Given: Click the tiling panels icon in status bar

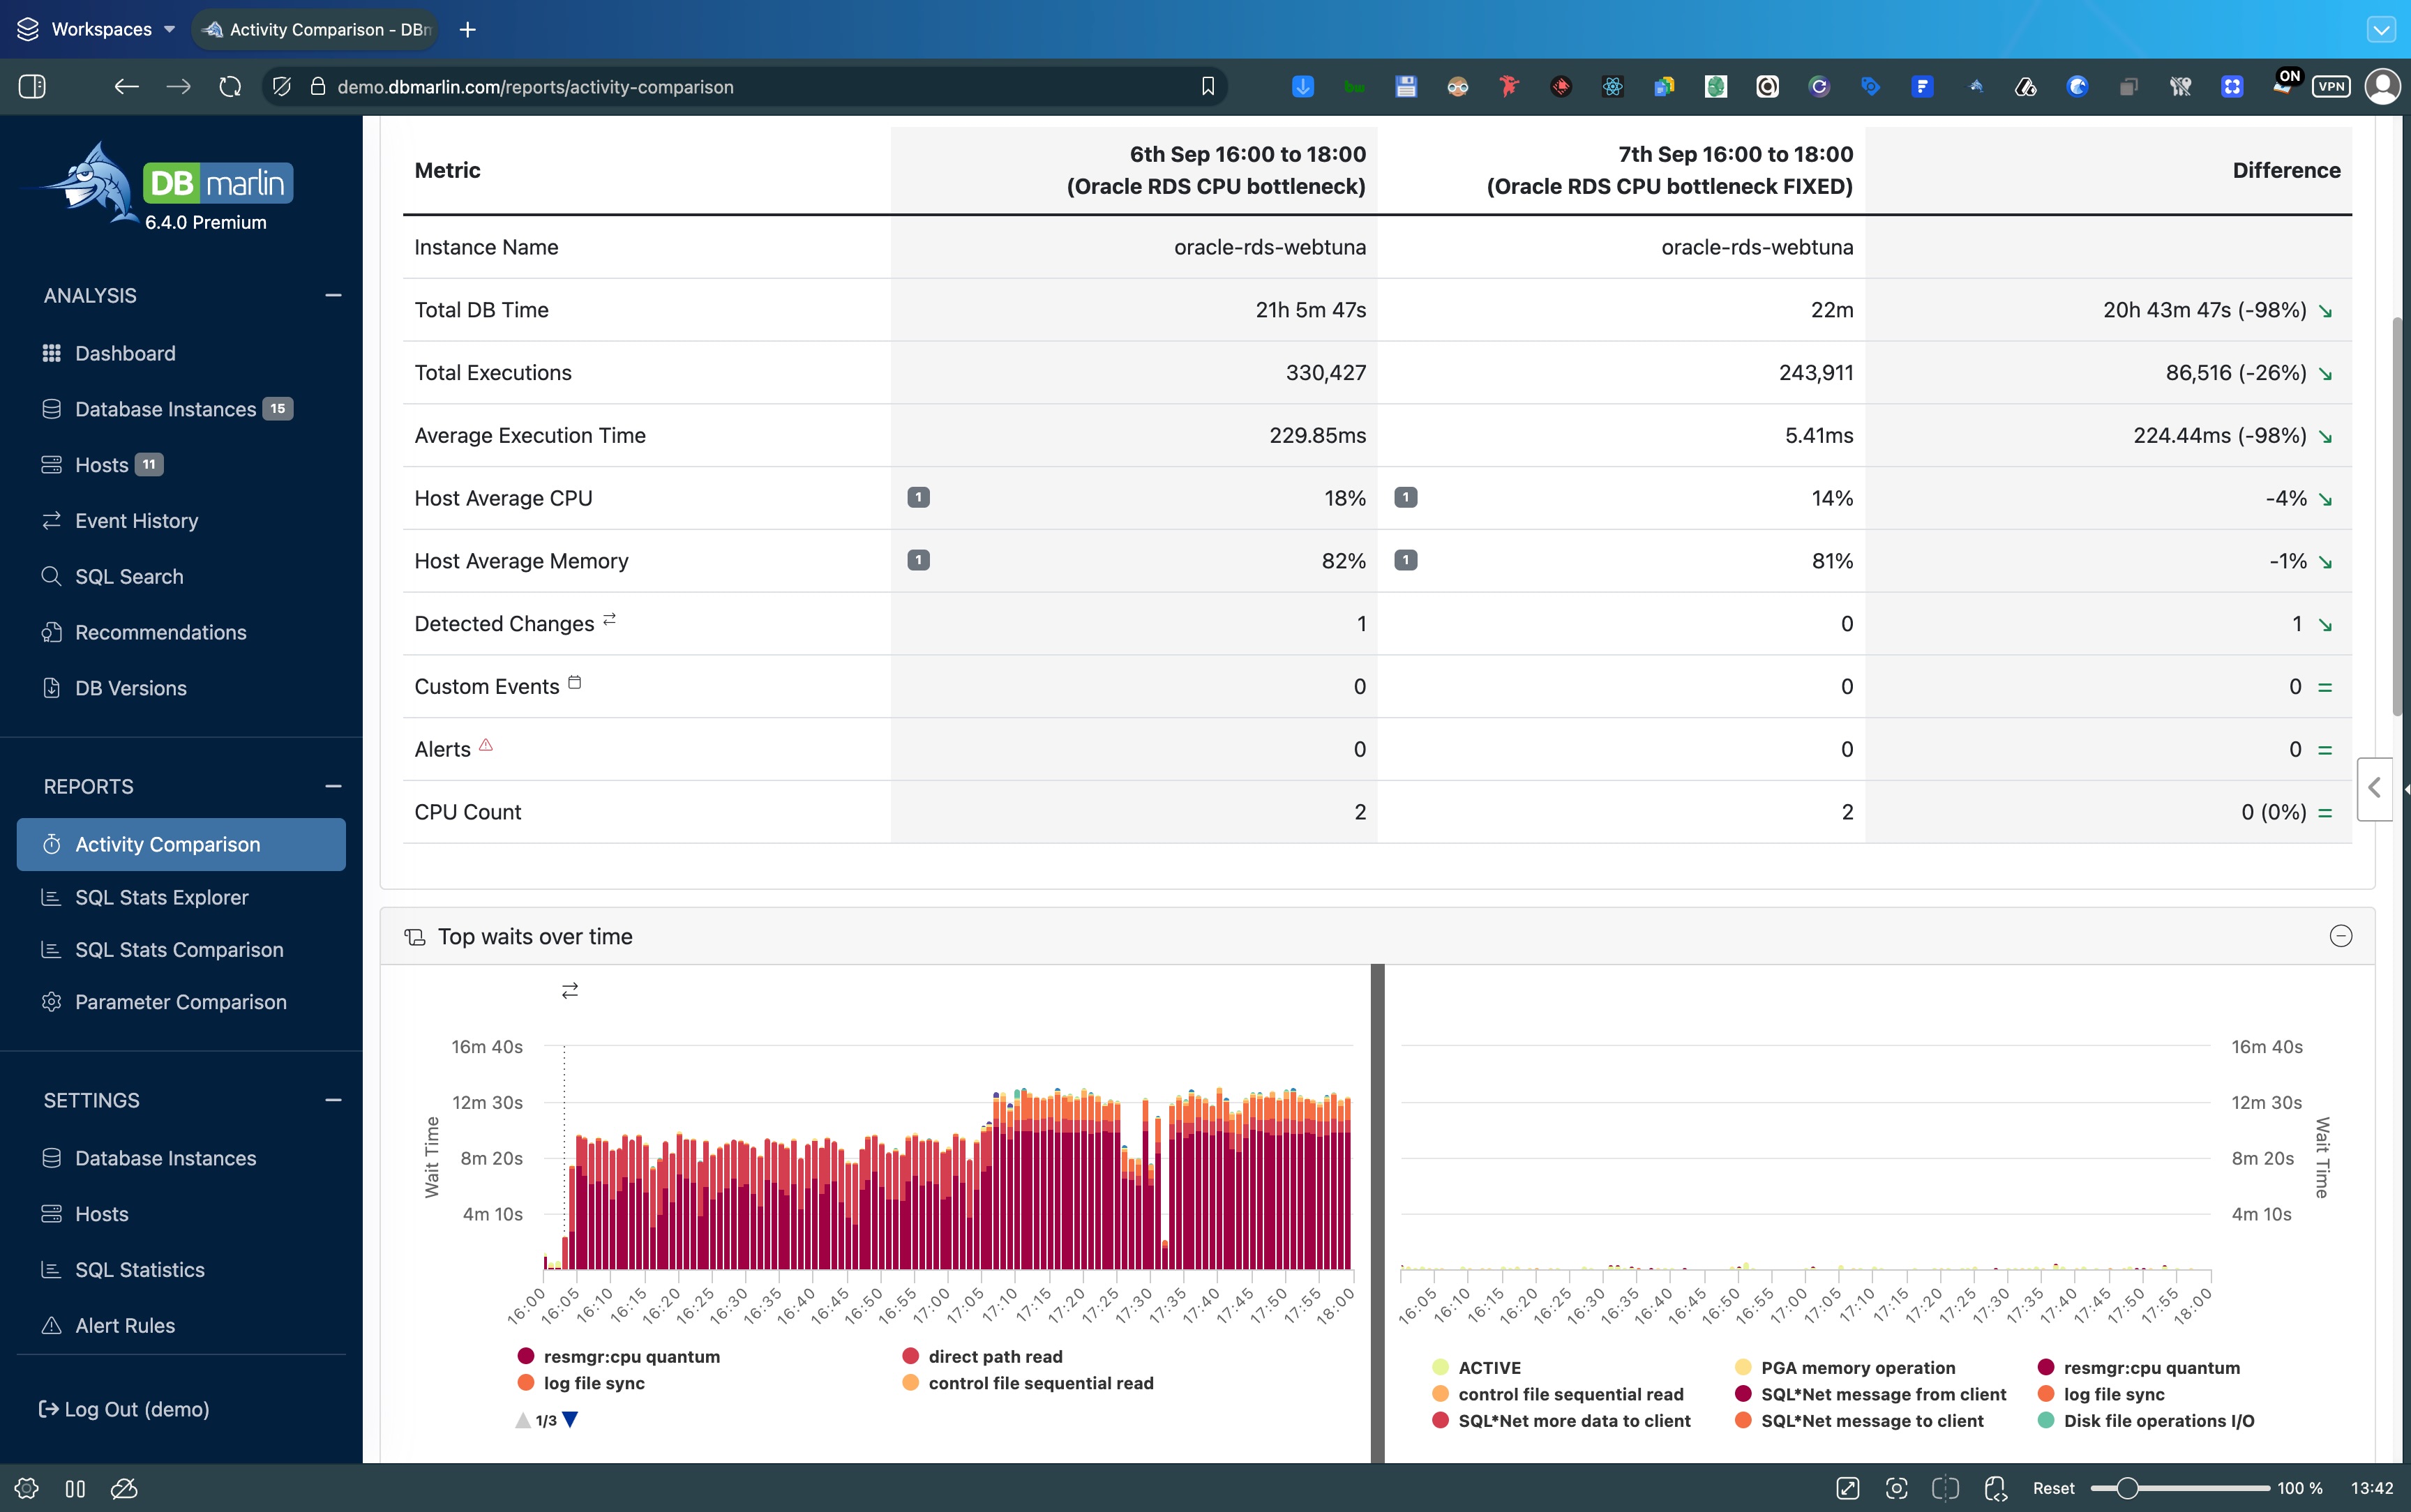Looking at the screenshot, I should [x=75, y=1489].
